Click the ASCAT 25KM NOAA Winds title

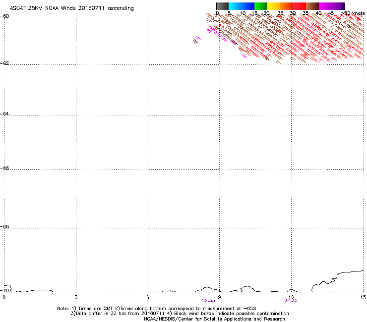71,8
